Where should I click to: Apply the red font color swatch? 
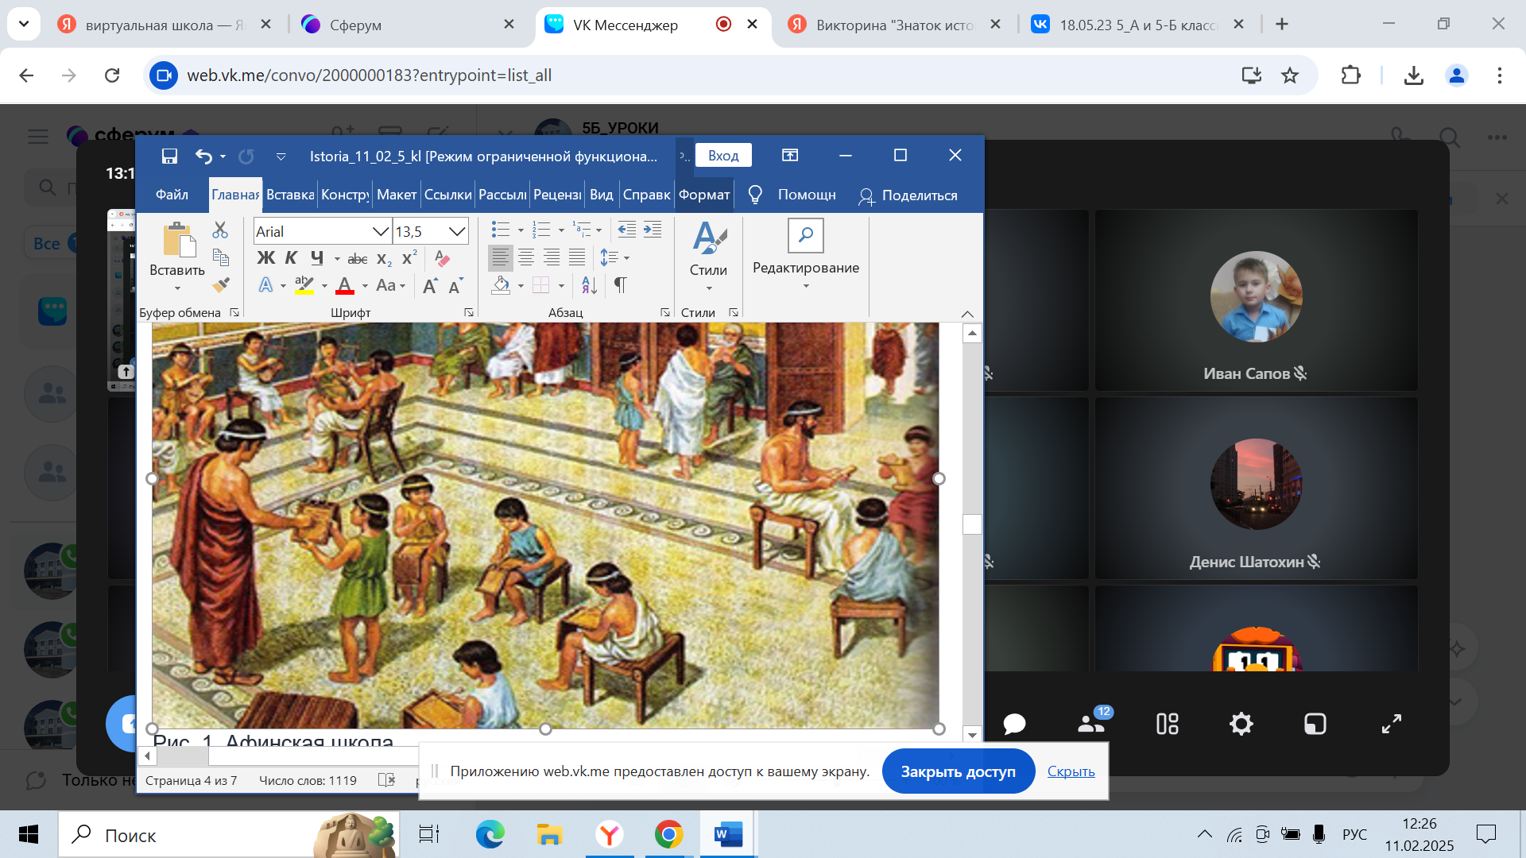(345, 286)
